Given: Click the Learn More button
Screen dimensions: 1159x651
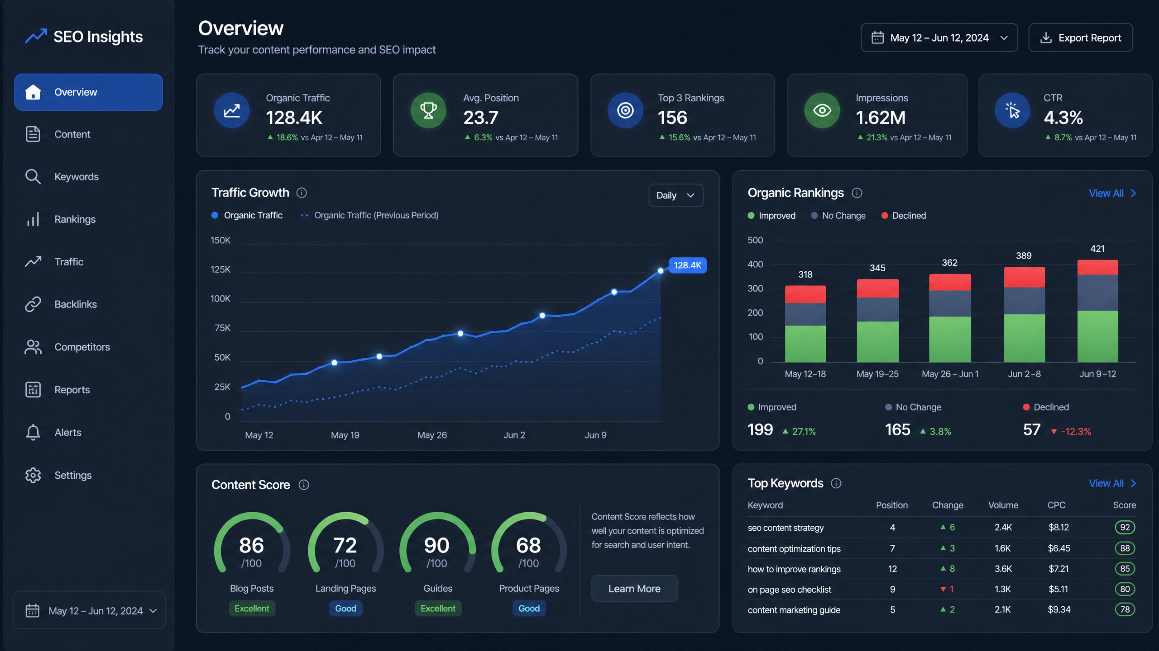Looking at the screenshot, I should (x=634, y=589).
